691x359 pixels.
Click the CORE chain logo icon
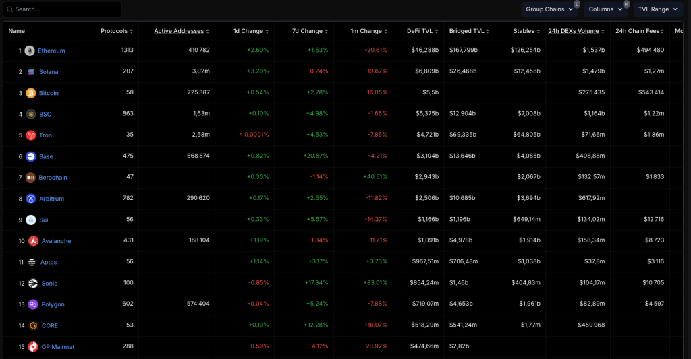point(33,325)
